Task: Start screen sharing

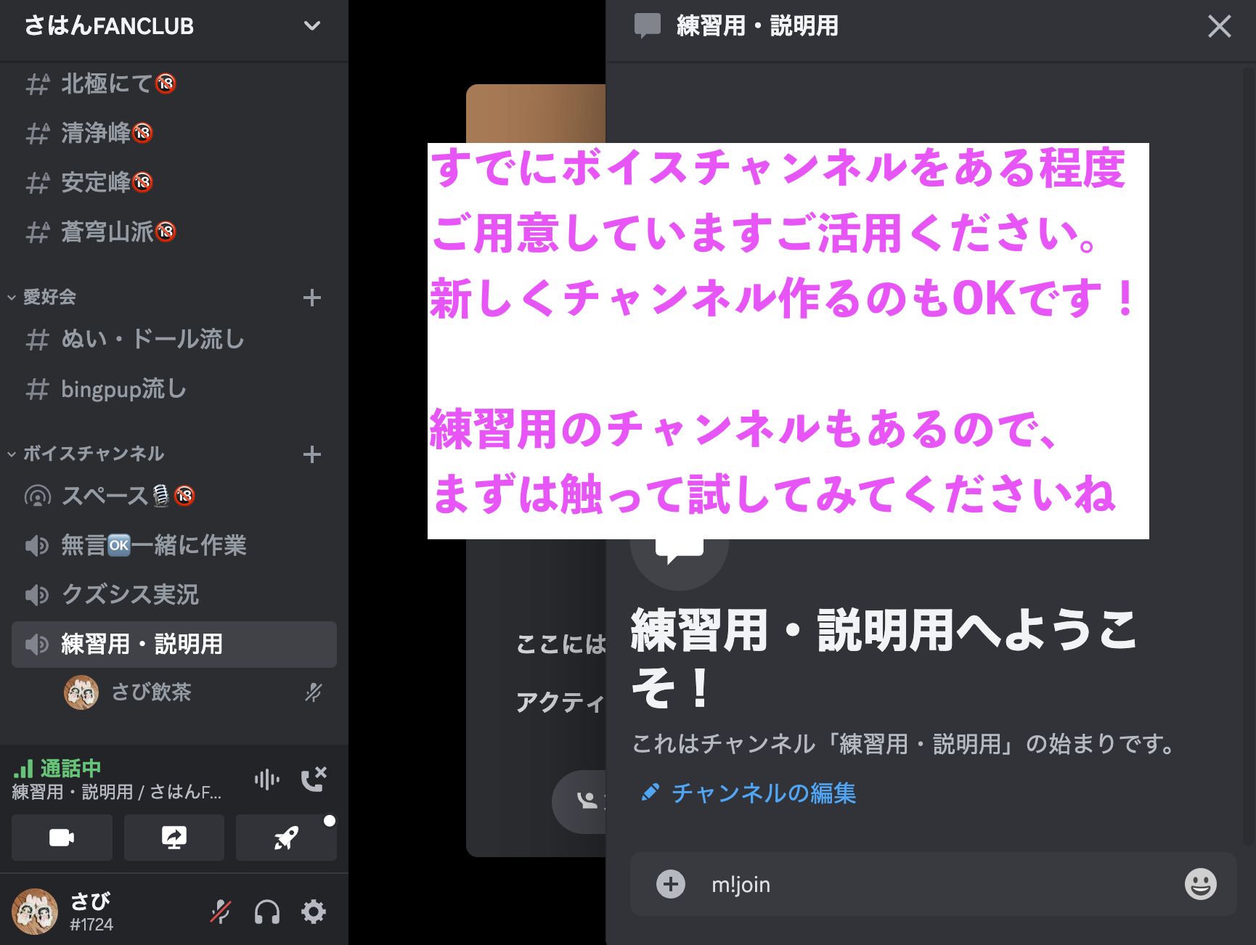Action: pos(174,838)
